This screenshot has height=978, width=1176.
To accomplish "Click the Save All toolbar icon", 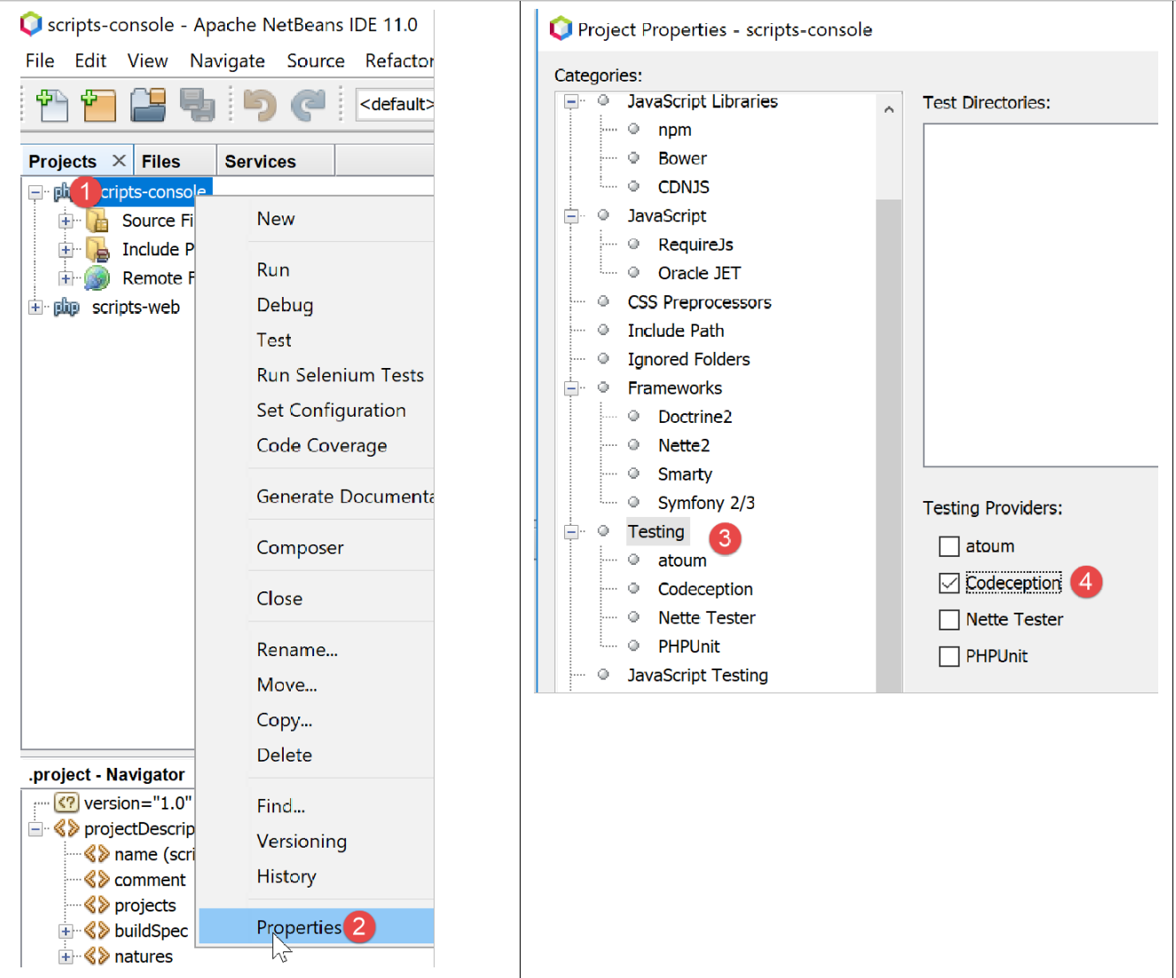I will click(197, 105).
